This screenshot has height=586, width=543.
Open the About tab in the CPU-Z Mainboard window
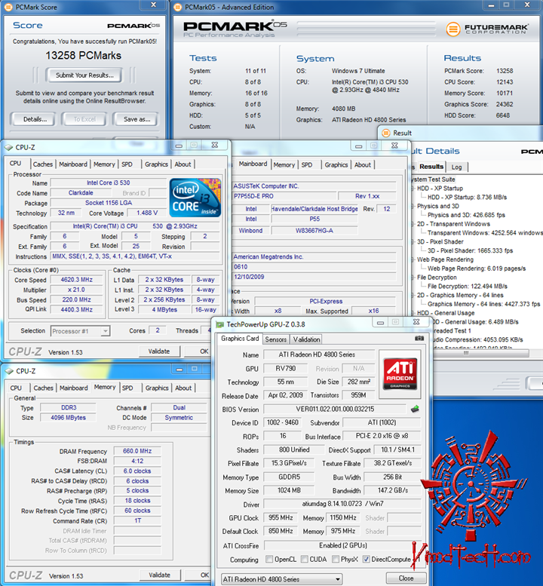pos(363,165)
